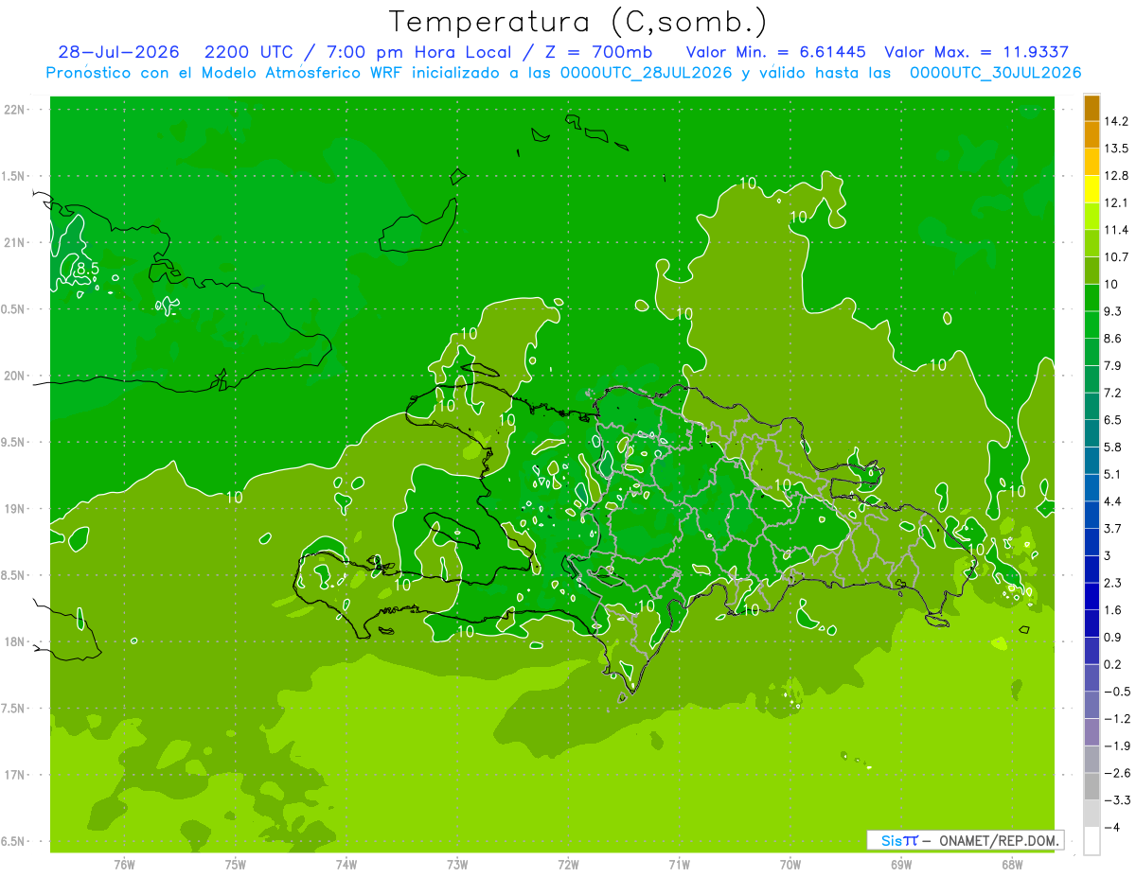Click the "70W" longitude axis label
The width and height of the screenshot is (1136, 877).
[790, 865]
